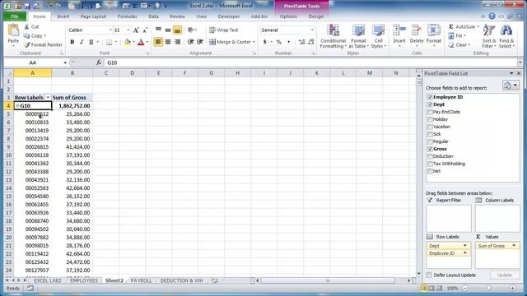
Task: Click the AutoSum sigma icon
Action: coord(451,26)
